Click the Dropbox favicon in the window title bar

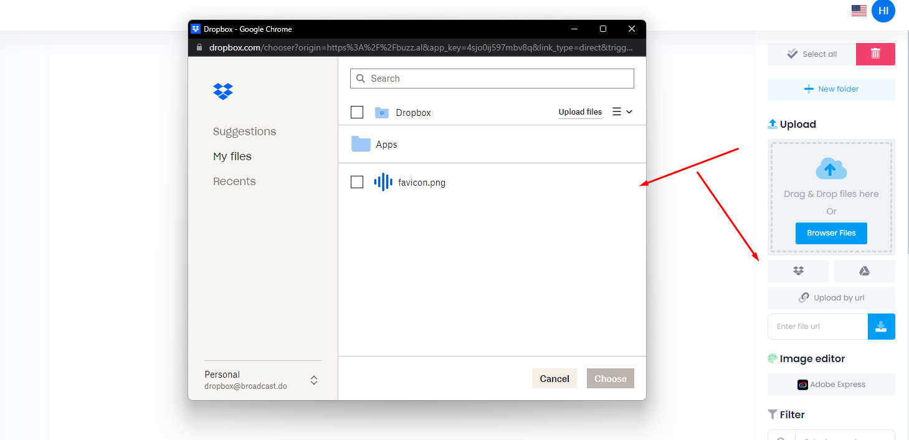tap(196, 29)
